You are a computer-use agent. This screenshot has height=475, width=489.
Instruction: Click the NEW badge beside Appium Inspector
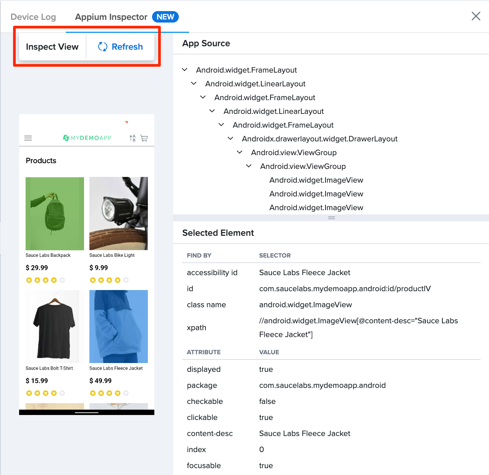[x=165, y=17]
